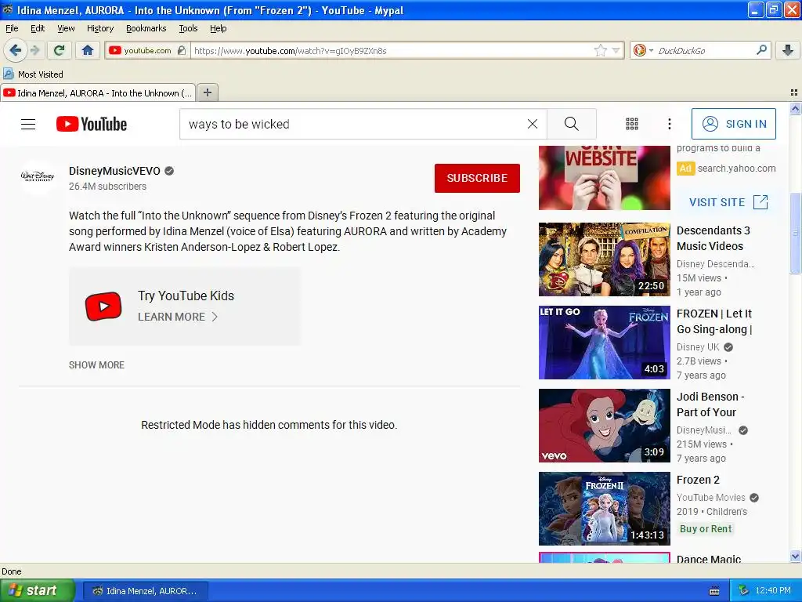Open the Most Visited bookmarks folder
This screenshot has width=802, height=602.
coord(33,74)
